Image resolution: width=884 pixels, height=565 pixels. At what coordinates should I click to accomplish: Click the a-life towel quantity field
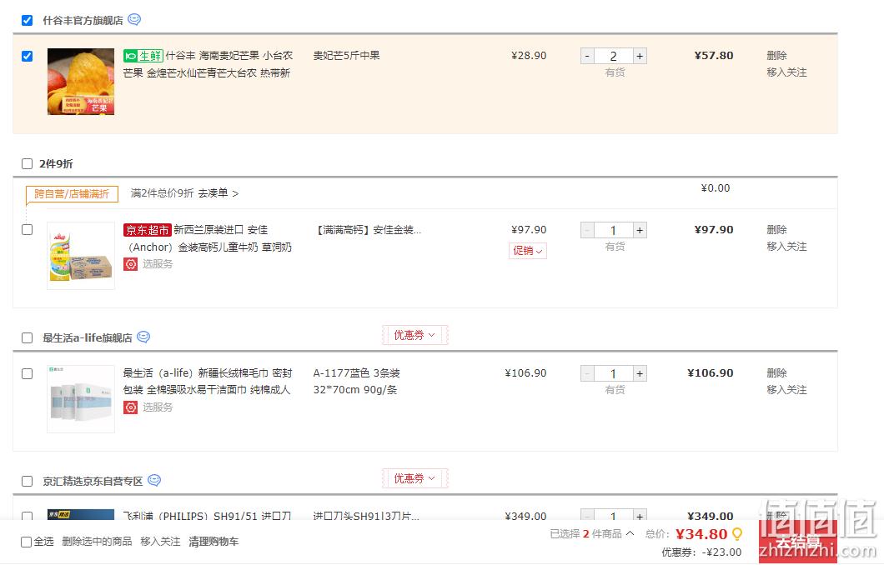[614, 373]
